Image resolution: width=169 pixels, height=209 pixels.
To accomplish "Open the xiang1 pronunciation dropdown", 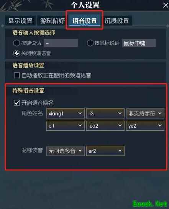I will (66, 113).
